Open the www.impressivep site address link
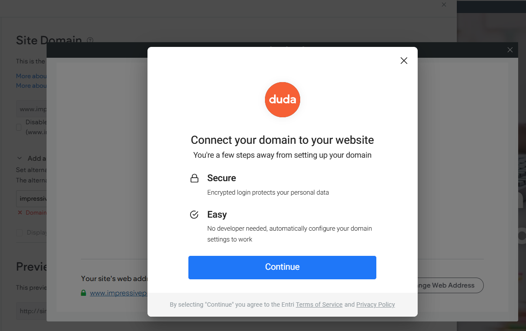This screenshot has height=331, width=526. [x=118, y=293]
